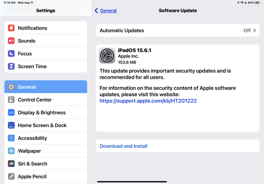Tap Download and Install
Viewport: 264px width, 184px height.
click(123, 146)
